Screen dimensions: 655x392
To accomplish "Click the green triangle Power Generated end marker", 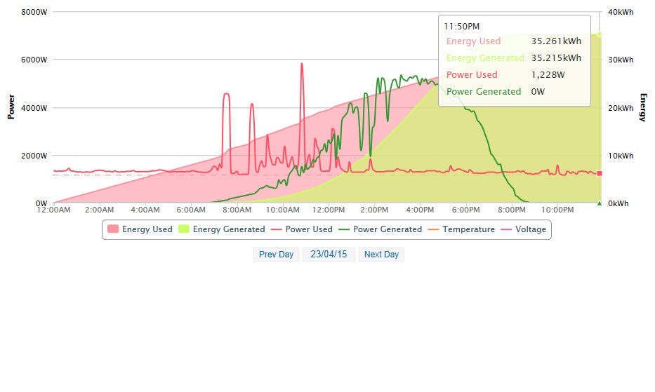I will (599, 203).
